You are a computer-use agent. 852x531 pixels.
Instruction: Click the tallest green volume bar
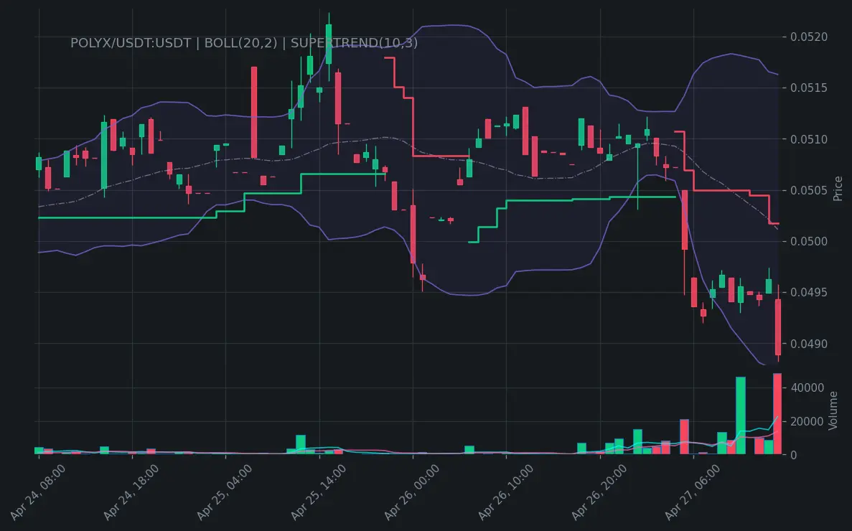(x=741, y=416)
